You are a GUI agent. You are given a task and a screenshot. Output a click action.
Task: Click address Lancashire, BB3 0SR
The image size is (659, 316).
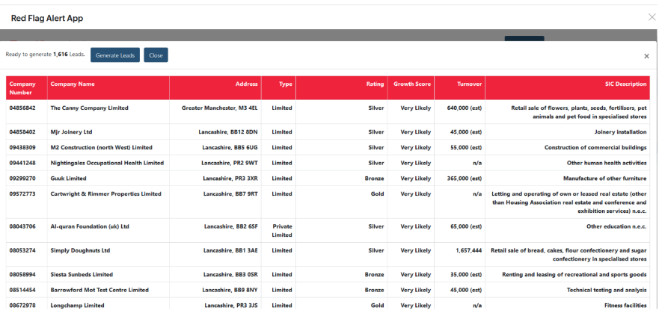230,274
